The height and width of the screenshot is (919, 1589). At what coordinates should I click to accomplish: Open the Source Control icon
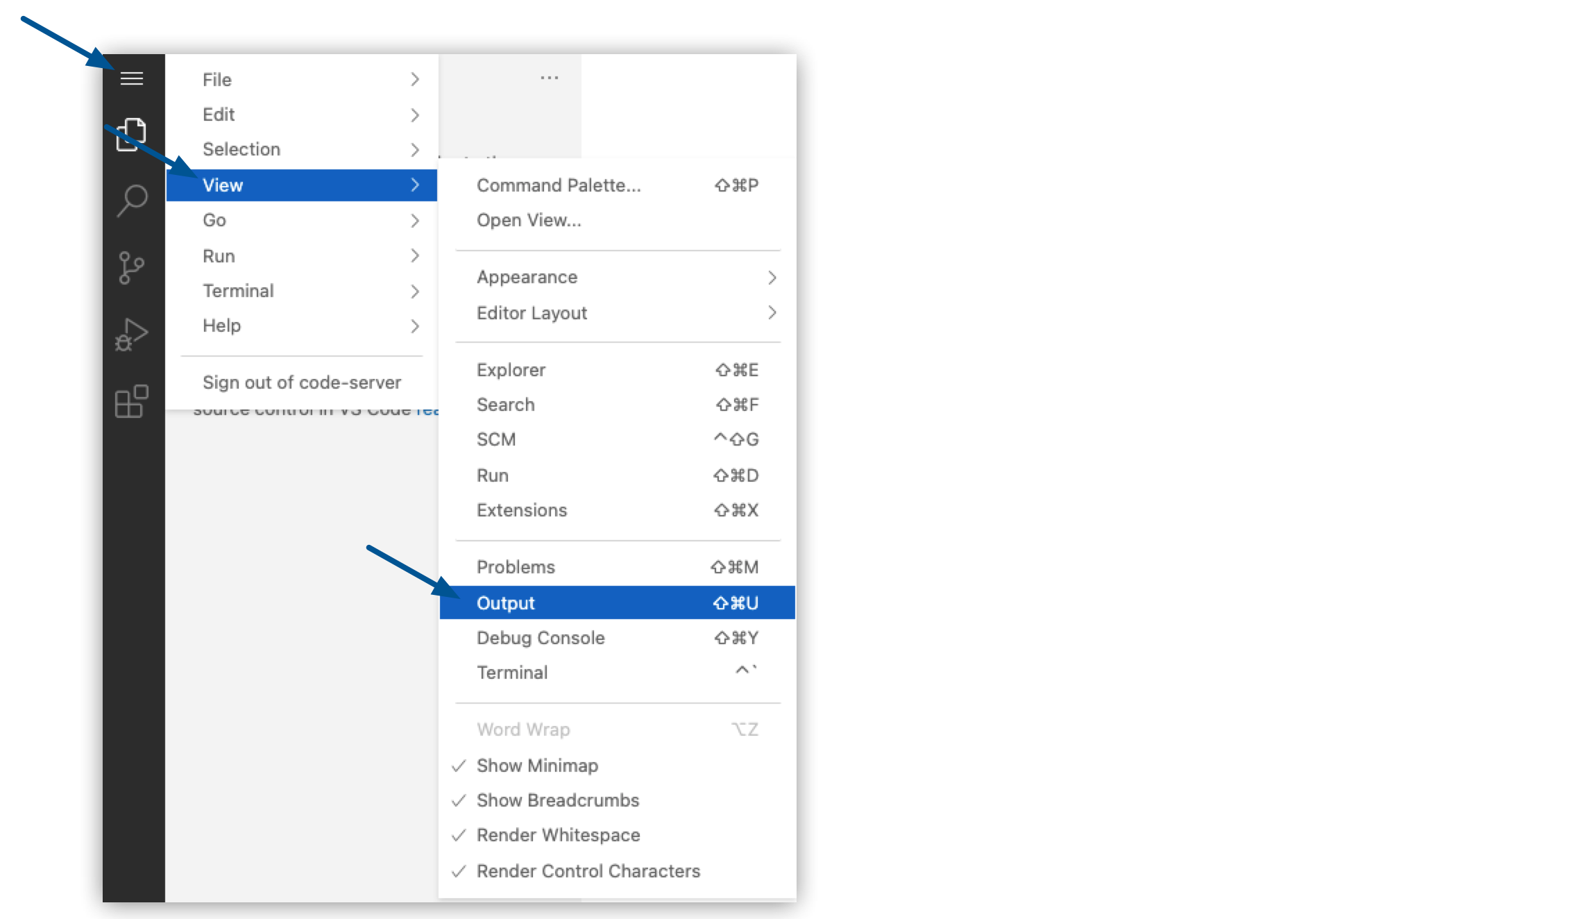pos(132,267)
